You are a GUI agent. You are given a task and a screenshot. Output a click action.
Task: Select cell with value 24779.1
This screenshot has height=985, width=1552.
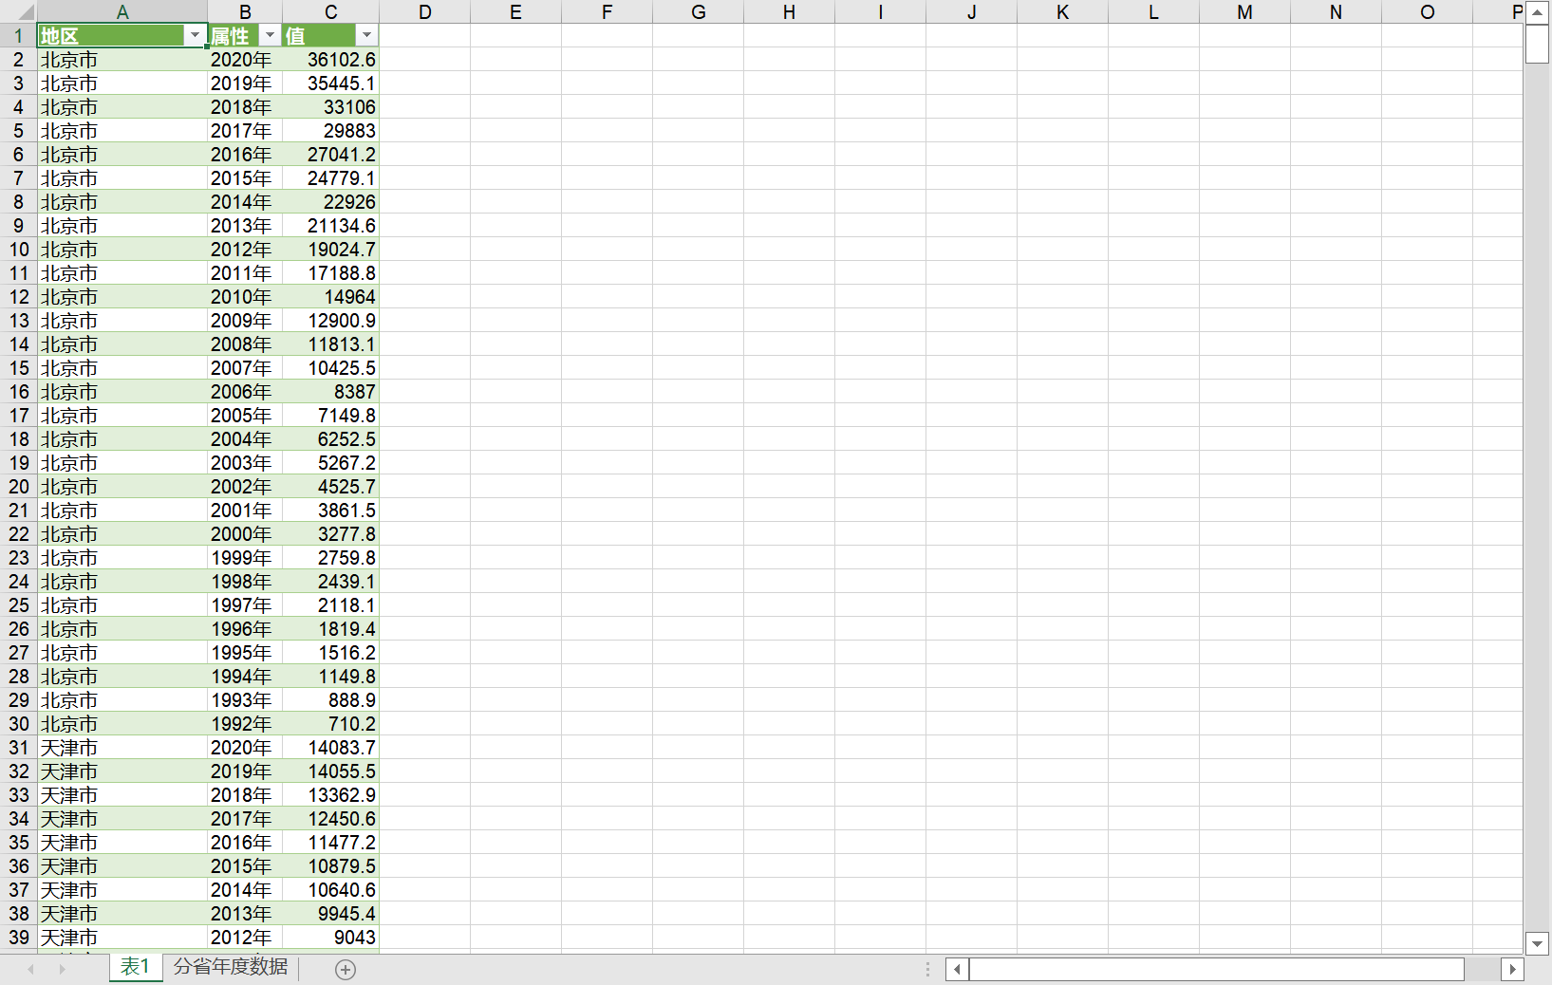tap(330, 178)
